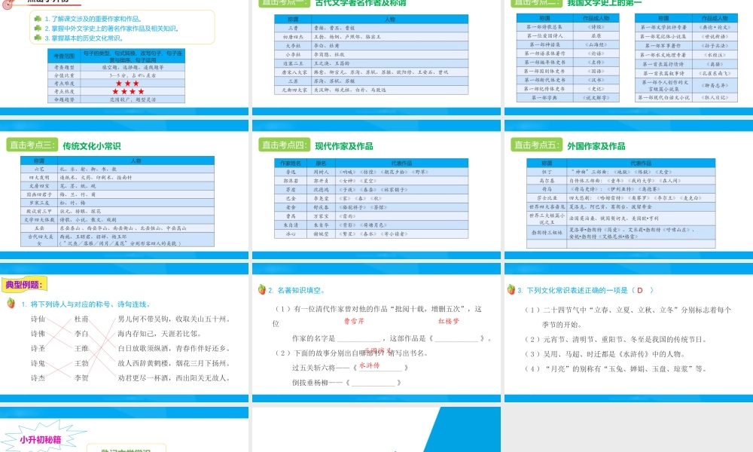Click the target icon on the first slide
Image resolution: width=753 pixels, height=452 pixels.
tap(8, 4)
